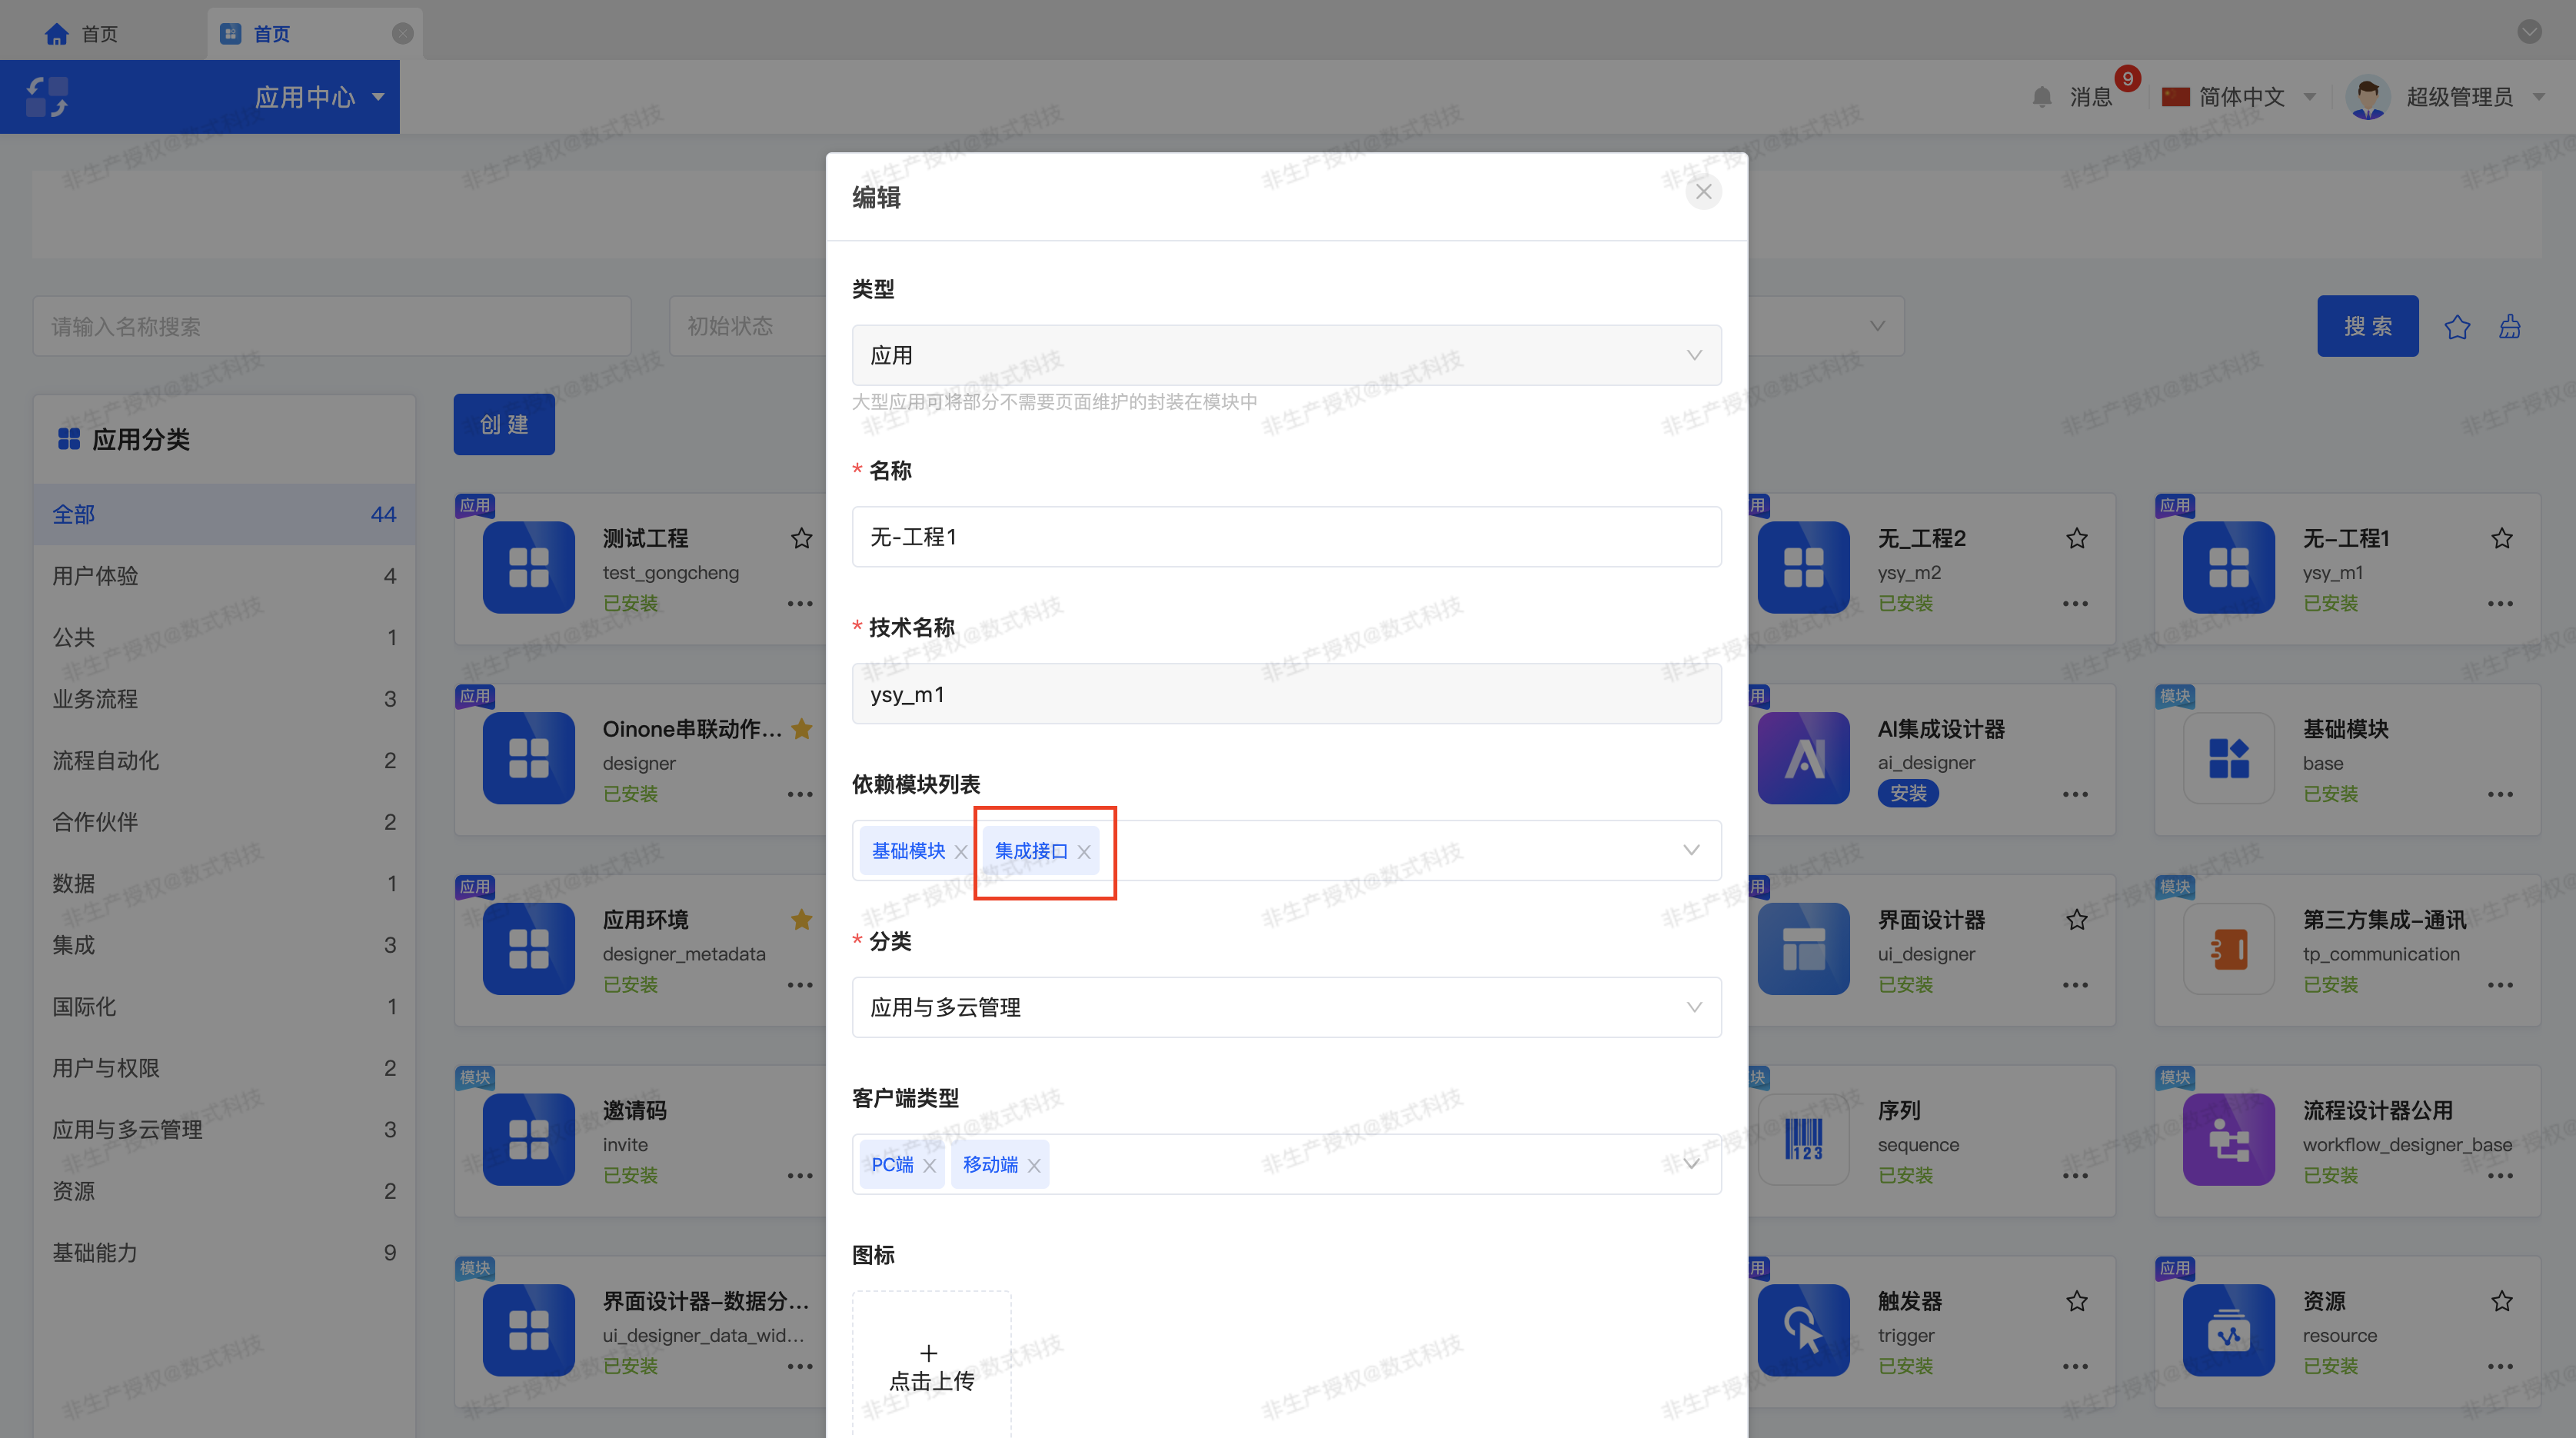Select 业务流程 category
This screenshot has height=1438, width=2576.
pyautogui.click(x=224, y=699)
